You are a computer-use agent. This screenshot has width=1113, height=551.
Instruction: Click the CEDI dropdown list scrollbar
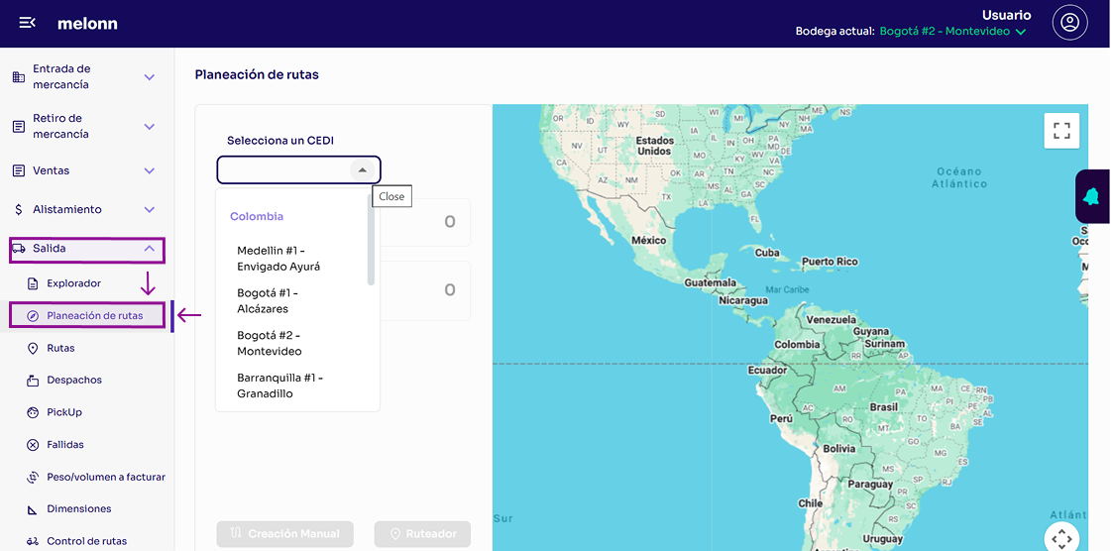tap(372, 248)
